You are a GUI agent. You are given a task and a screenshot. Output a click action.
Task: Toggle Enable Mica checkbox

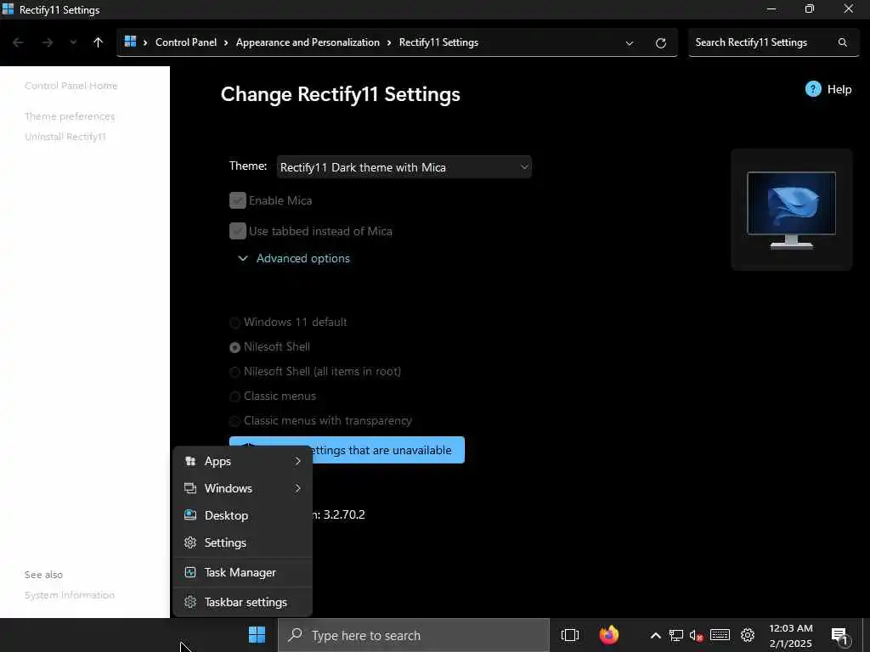(x=238, y=200)
